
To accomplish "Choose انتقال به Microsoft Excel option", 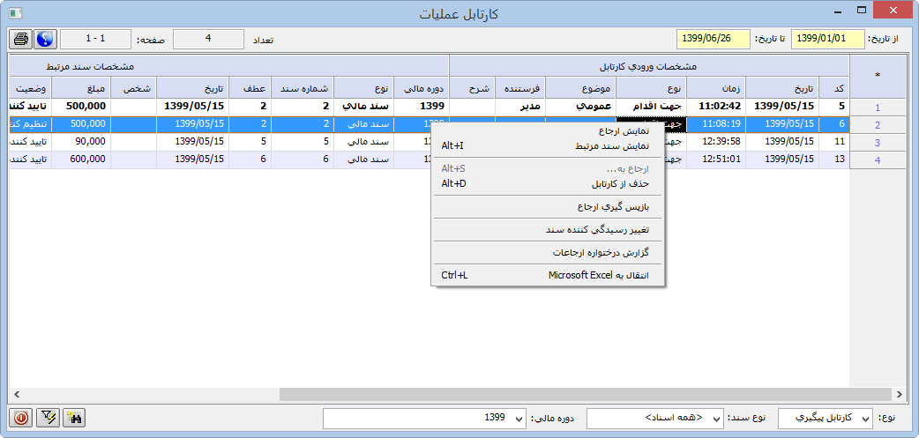I will (x=598, y=276).
